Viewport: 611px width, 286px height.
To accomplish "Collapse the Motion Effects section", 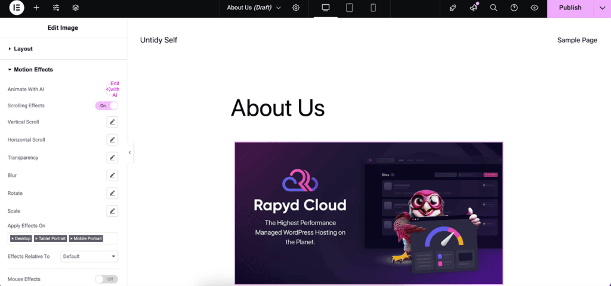I will pos(63,70).
